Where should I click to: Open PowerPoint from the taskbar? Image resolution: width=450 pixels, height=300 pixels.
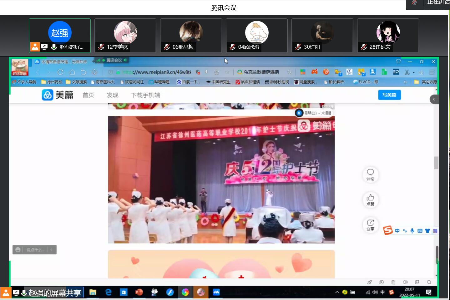139,292
